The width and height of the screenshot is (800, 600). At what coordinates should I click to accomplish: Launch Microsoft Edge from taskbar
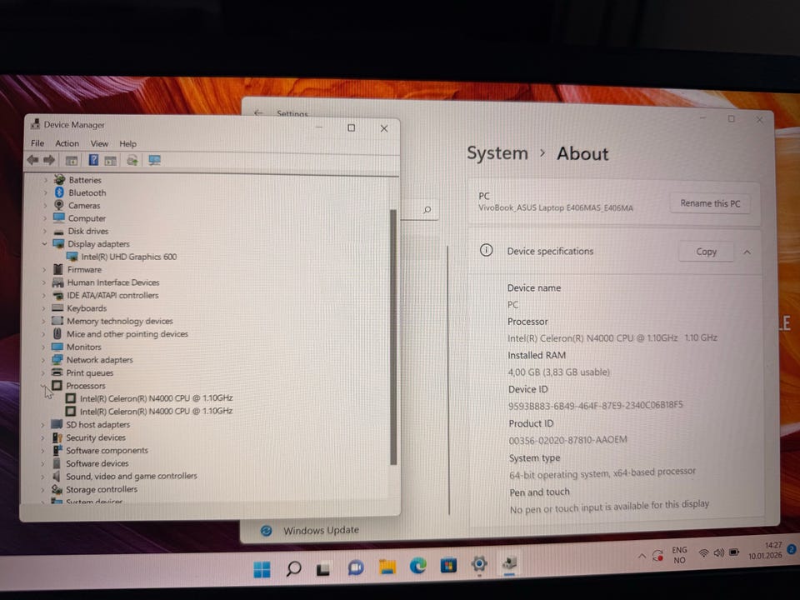click(x=417, y=566)
